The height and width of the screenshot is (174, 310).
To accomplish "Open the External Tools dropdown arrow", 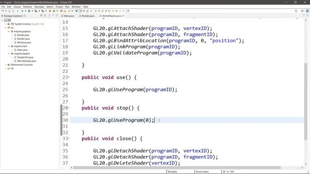I will (x=46, y=11).
